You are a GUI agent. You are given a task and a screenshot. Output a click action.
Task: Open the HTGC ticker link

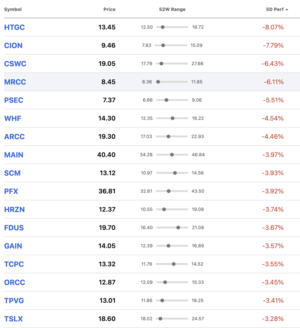coord(14,28)
